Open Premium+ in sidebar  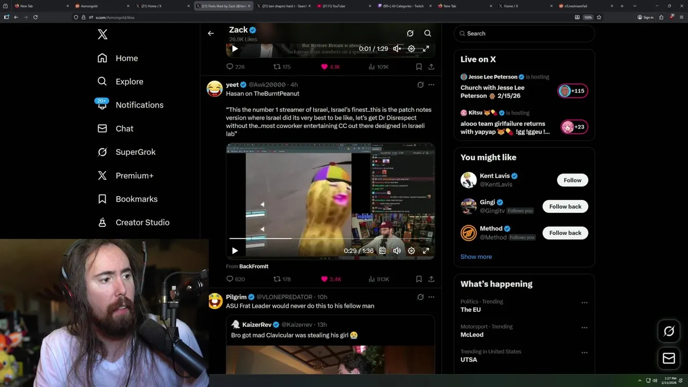coord(125,176)
